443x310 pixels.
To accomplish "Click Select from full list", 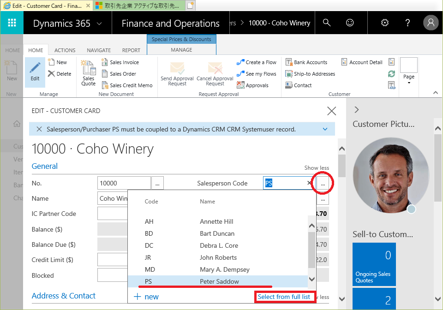I will pyautogui.click(x=284, y=297).
